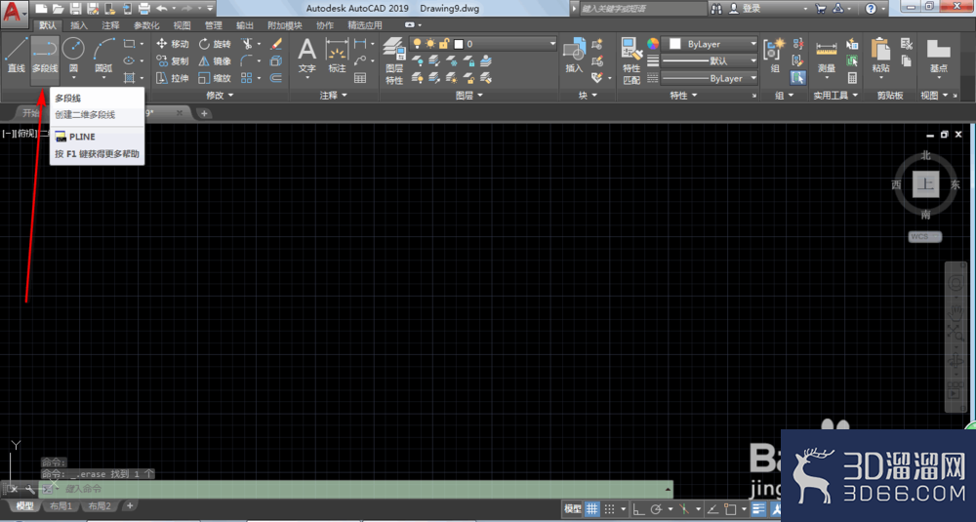Click the 移动 move tool
The image size is (976, 522).
(x=173, y=44)
